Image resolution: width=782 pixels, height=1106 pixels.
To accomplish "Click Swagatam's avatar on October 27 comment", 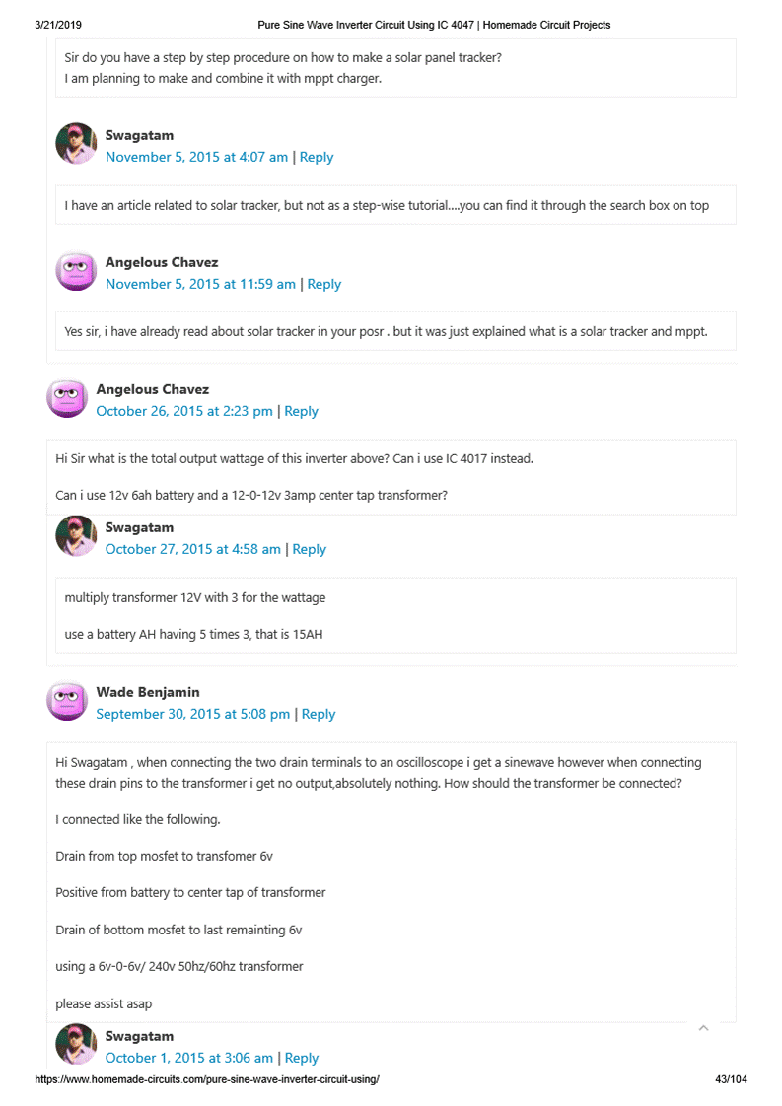I will [76, 536].
